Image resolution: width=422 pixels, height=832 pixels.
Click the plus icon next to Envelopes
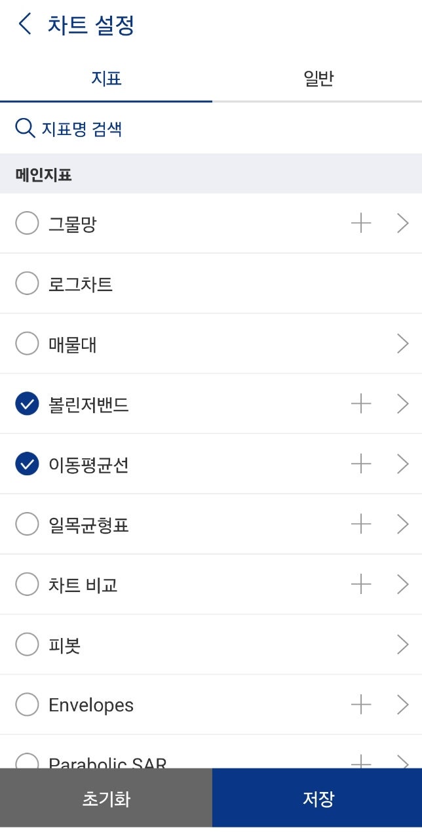click(360, 704)
